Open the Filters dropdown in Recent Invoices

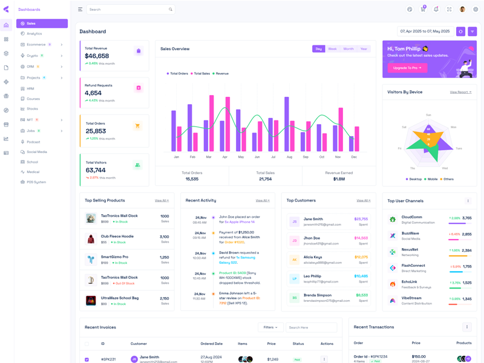click(270, 327)
